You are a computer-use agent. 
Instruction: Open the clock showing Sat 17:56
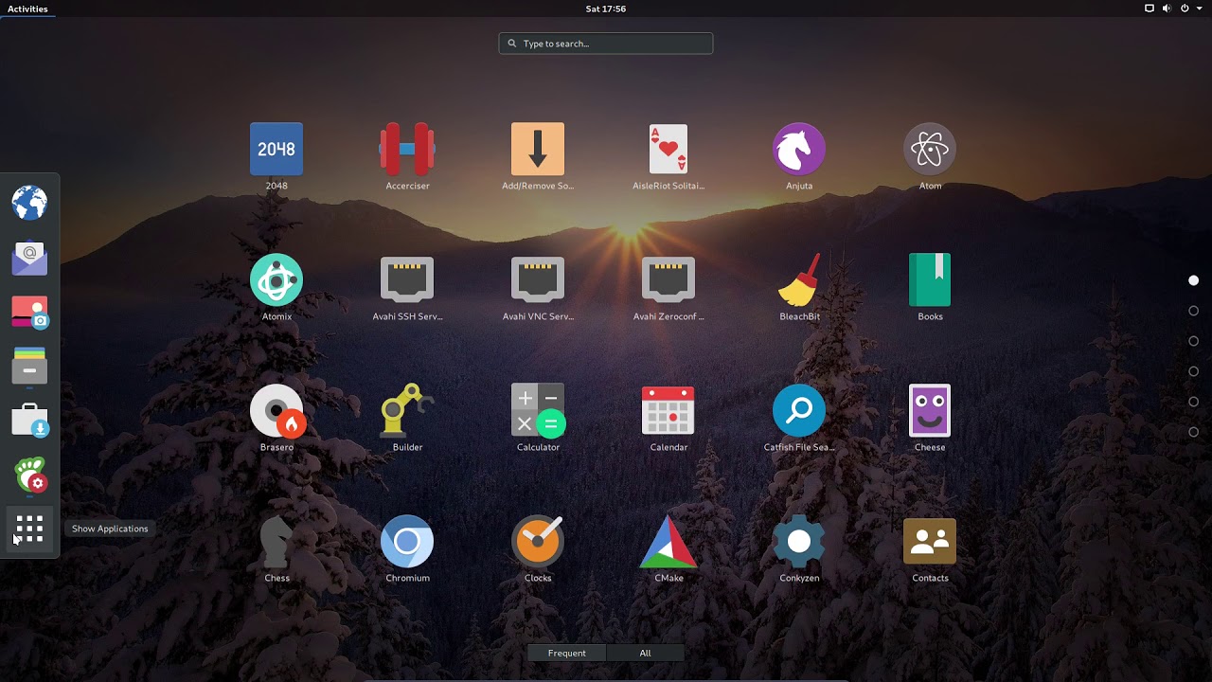pyautogui.click(x=606, y=9)
